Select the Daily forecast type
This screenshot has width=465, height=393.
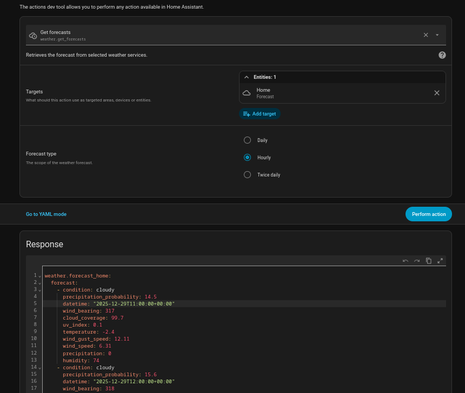(248, 140)
